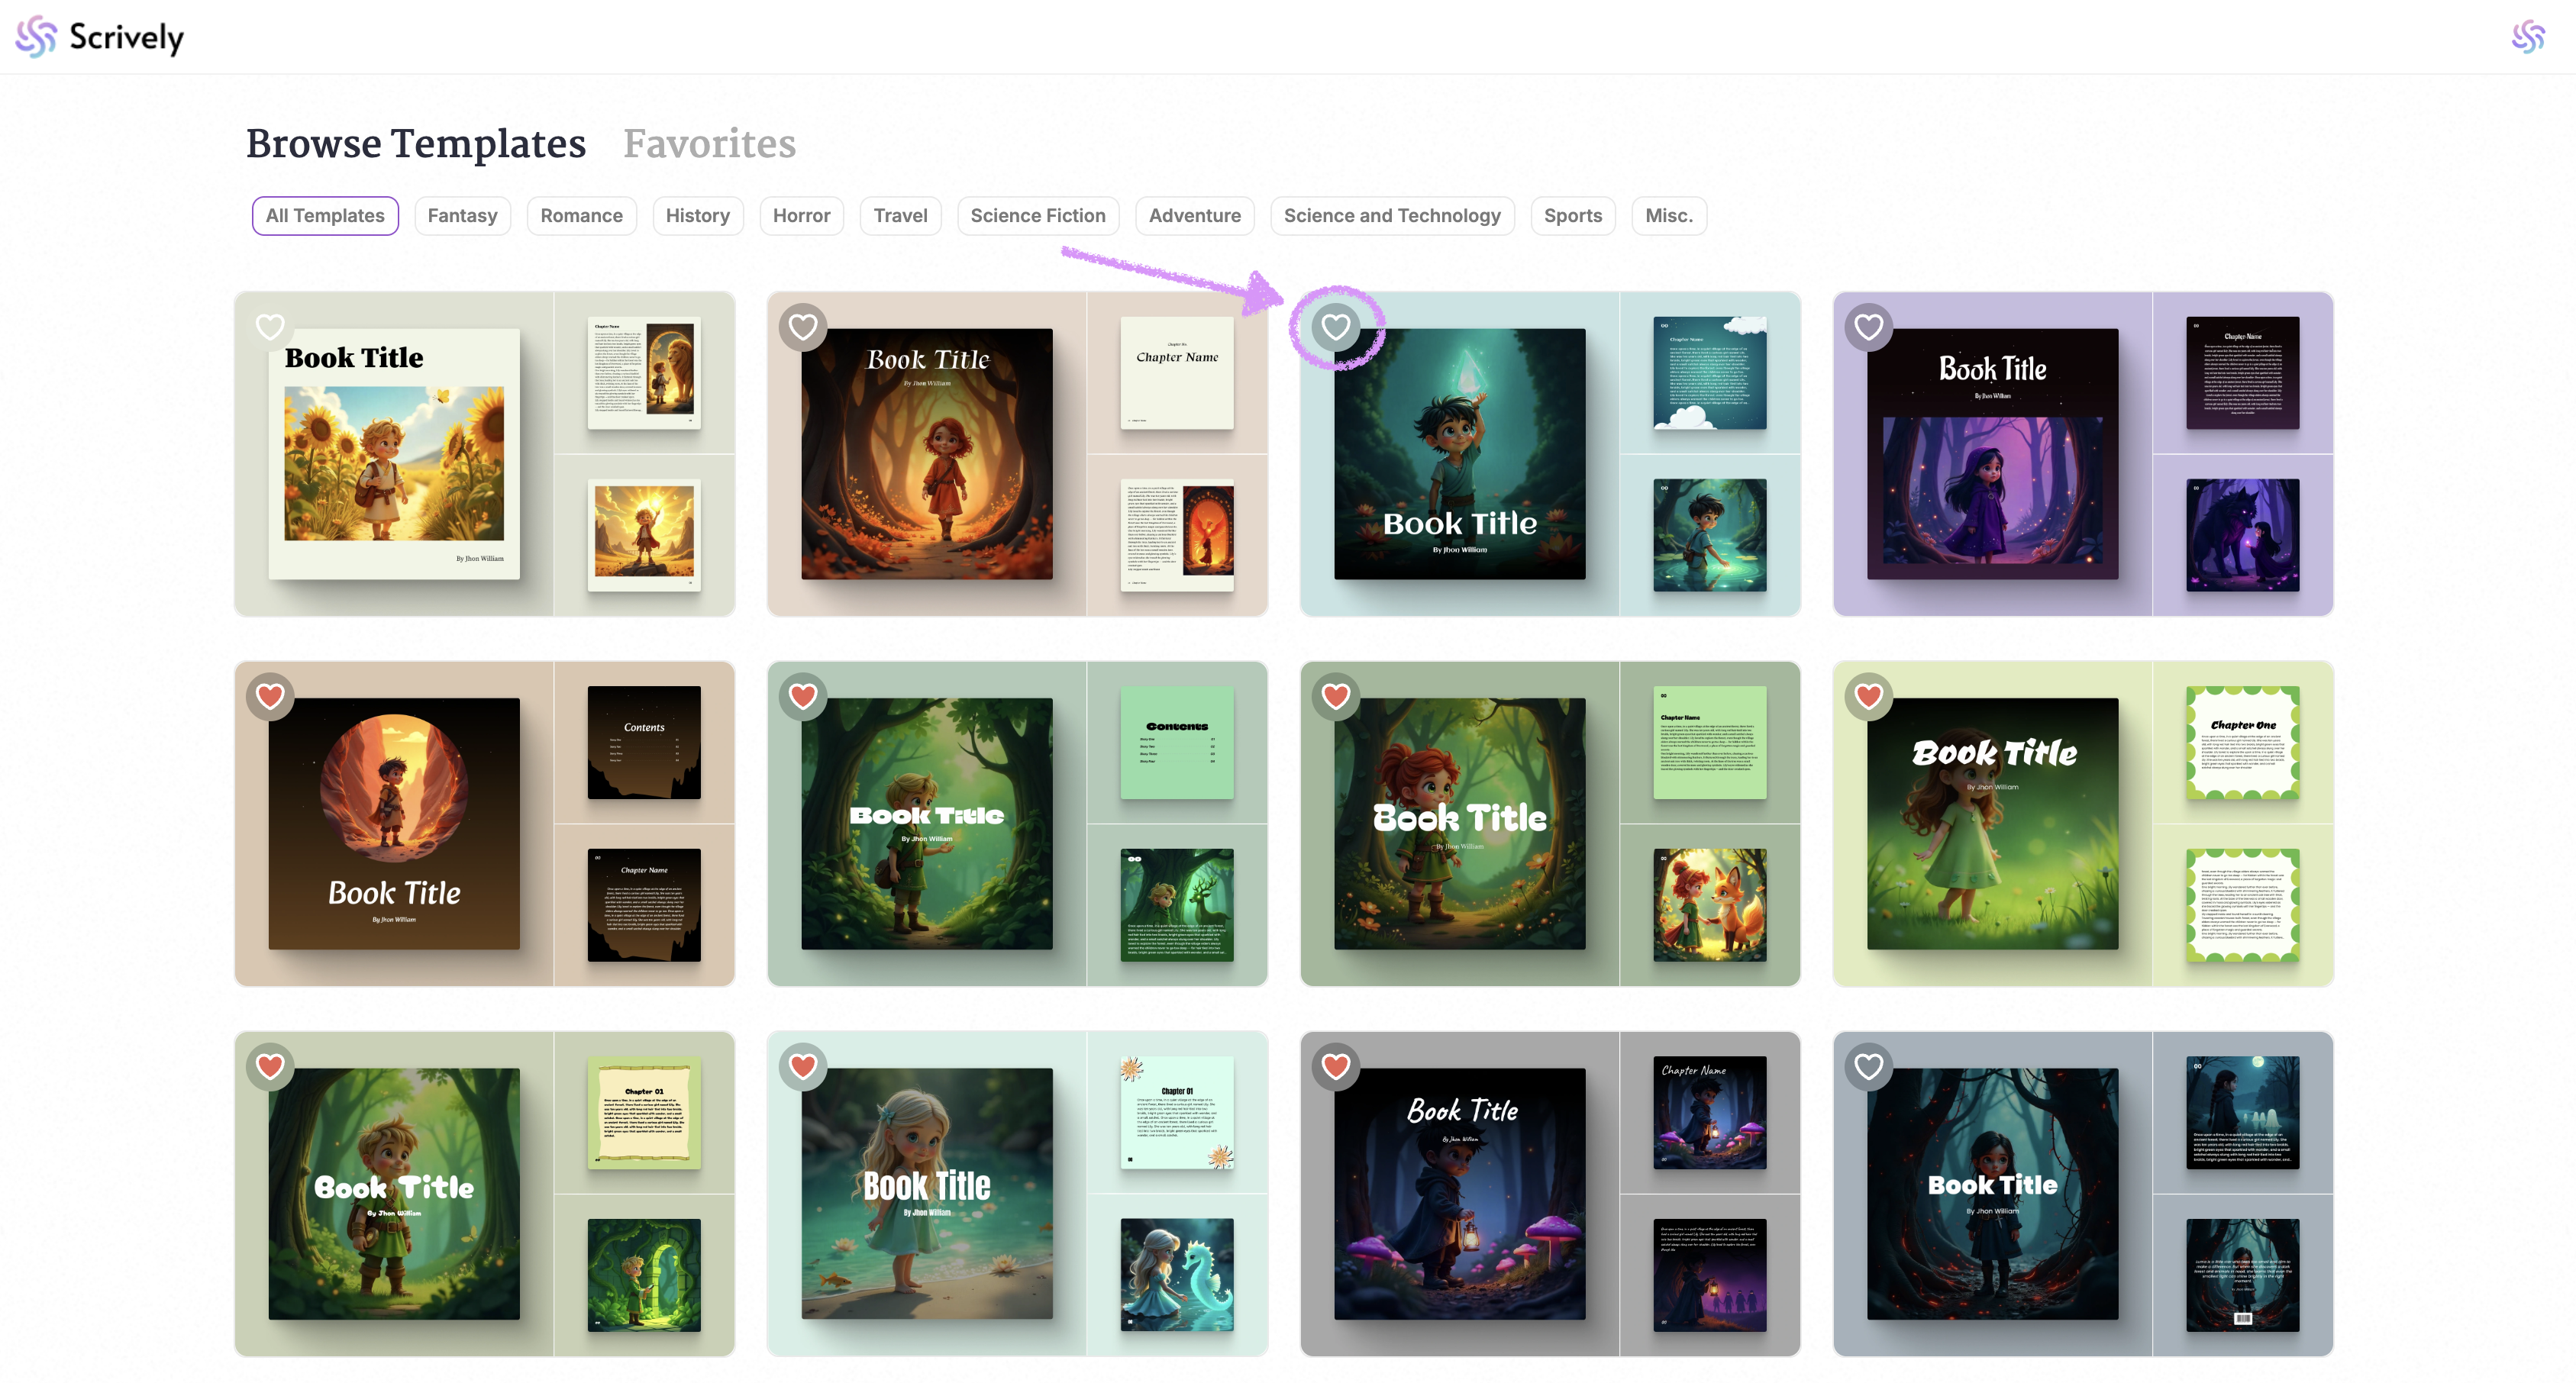The image size is (2576, 1383).
Task: Open the profile swirl icon at top-right
Action: coord(2528,37)
